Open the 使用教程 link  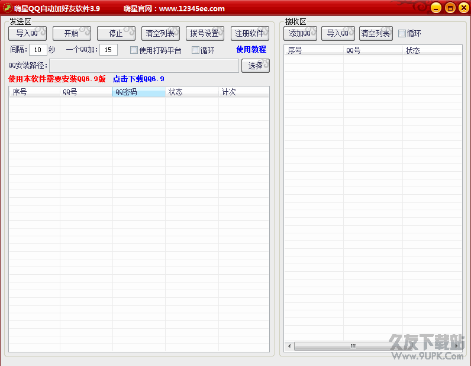[251, 49]
